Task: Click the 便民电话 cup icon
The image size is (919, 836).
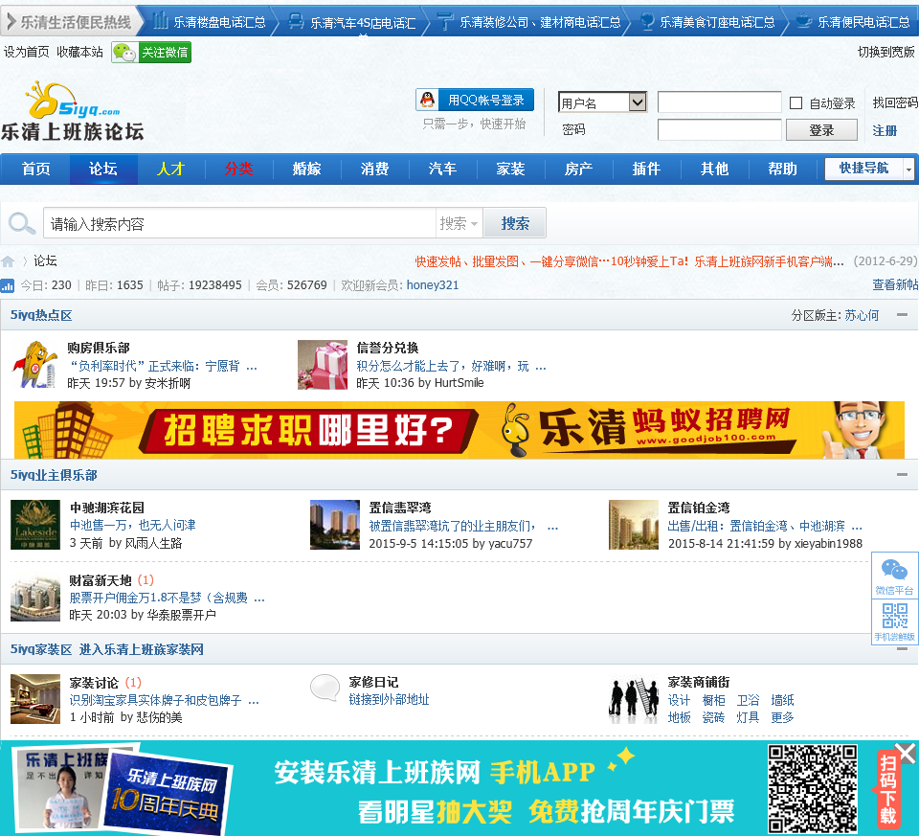Action: pos(803,21)
